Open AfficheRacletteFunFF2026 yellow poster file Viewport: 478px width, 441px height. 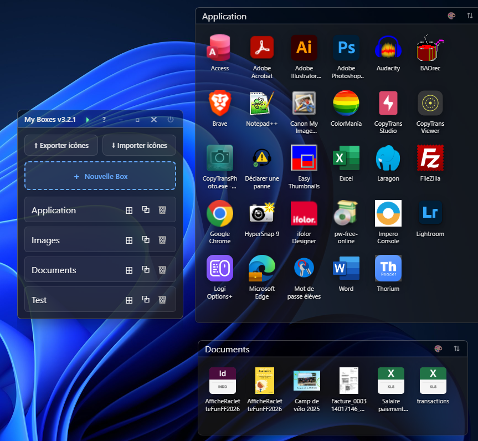point(265,380)
